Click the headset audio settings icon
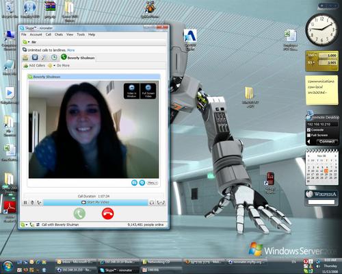The height and width of the screenshot is (274, 342). coord(152,203)
